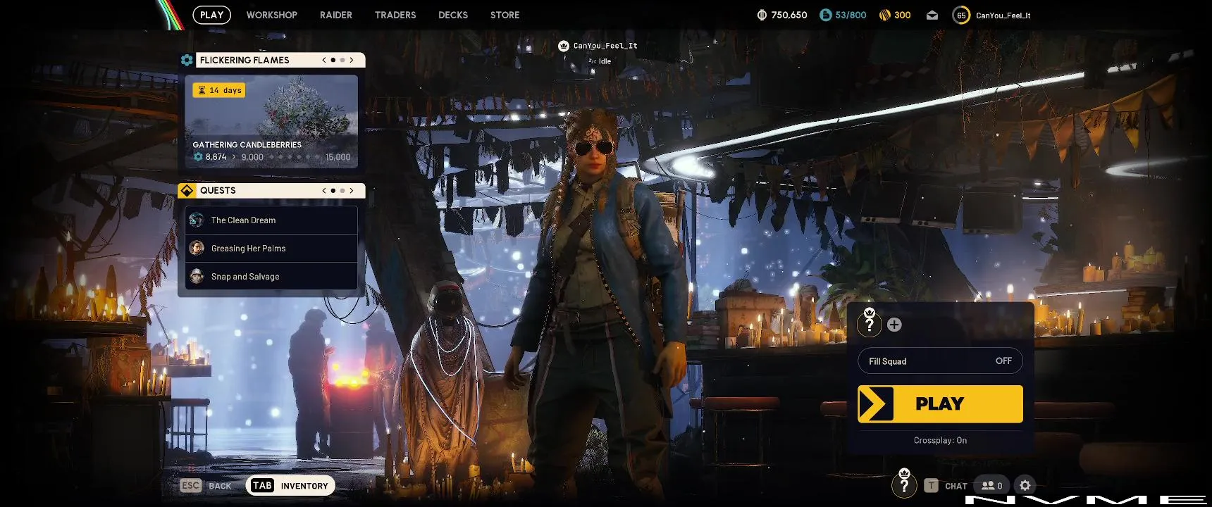Go to next Quests page arrow

tap(352, 190)
